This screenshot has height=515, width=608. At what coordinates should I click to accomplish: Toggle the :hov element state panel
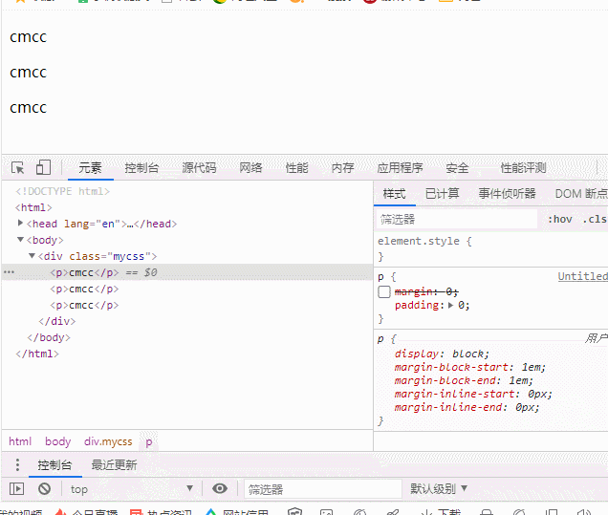tap(560, 220)
